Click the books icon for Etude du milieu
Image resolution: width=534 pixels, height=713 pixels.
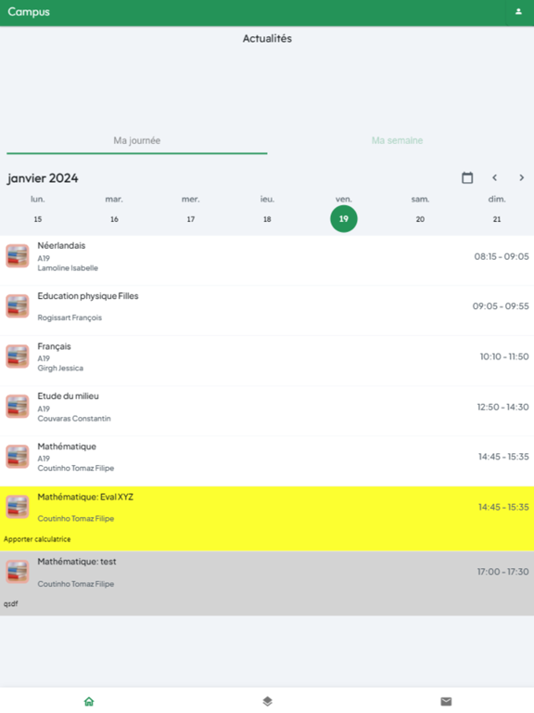tap(18, 406)
